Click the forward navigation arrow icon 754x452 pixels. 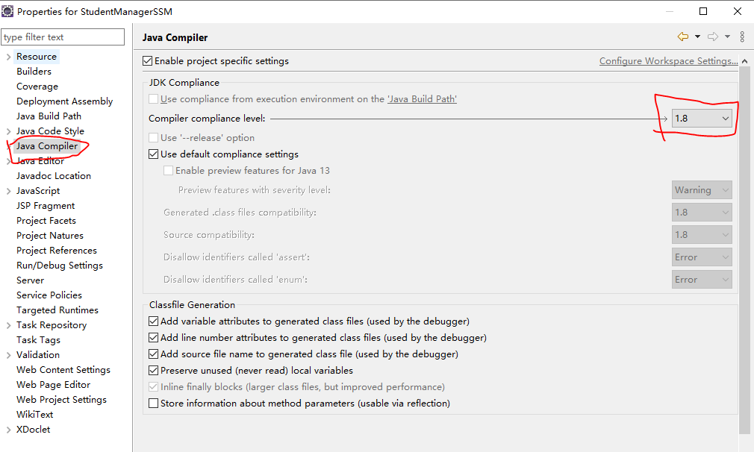coord(713,37)
